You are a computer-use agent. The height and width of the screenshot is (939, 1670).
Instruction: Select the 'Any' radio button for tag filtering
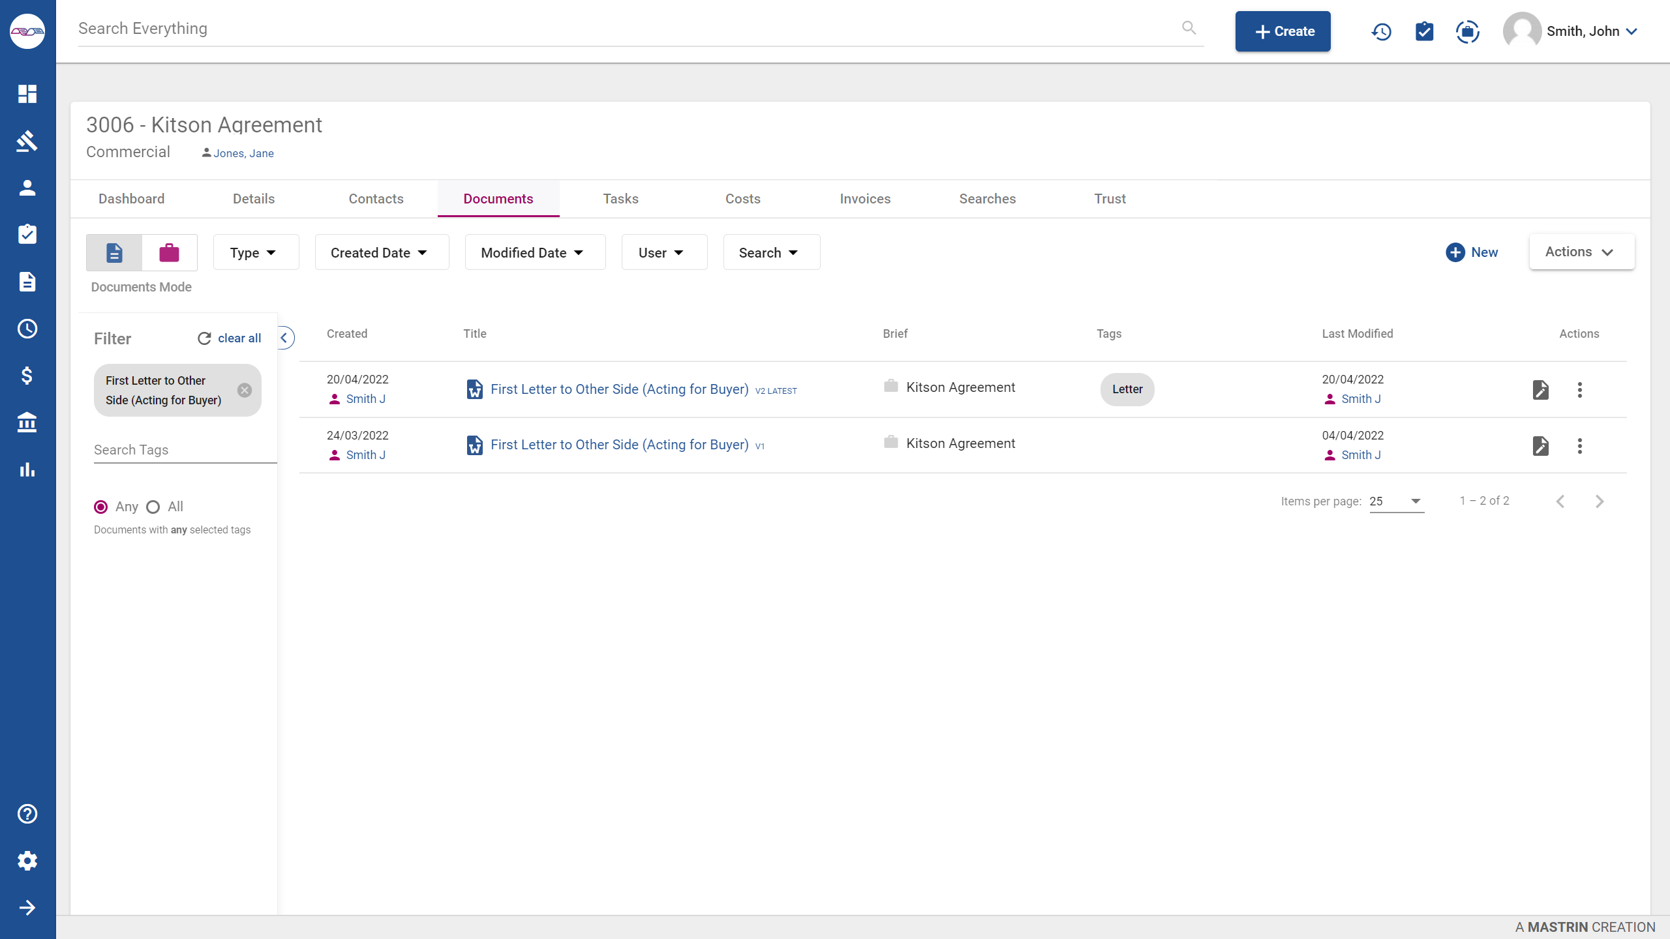[x=101, y=505]
